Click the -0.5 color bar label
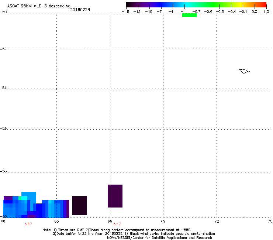Image resolution: width=273 pixels, height=240 pixels. pos(220,12)
